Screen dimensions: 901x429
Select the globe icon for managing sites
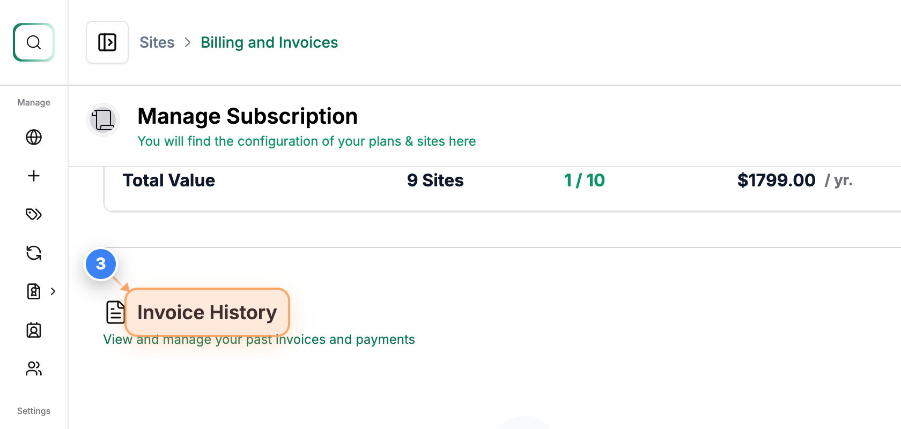coord(34,137)
